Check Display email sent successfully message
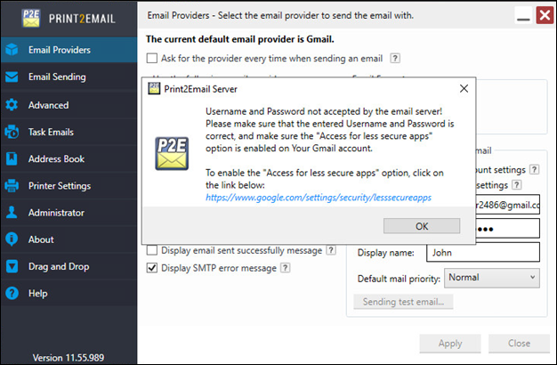Viewport: 557px width, 365px height. 152,250
